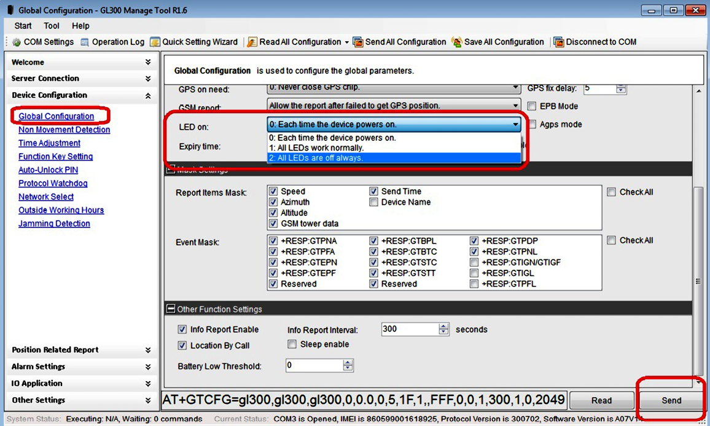Open Auto-Unlock PIN link

(48, 170)
